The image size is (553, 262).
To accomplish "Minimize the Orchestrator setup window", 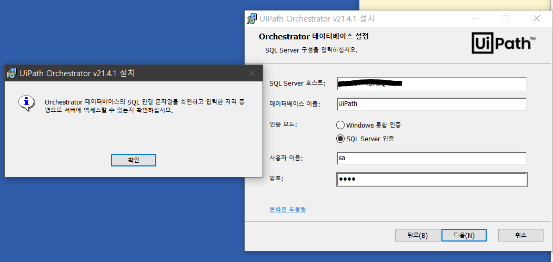I will [475, 19].
